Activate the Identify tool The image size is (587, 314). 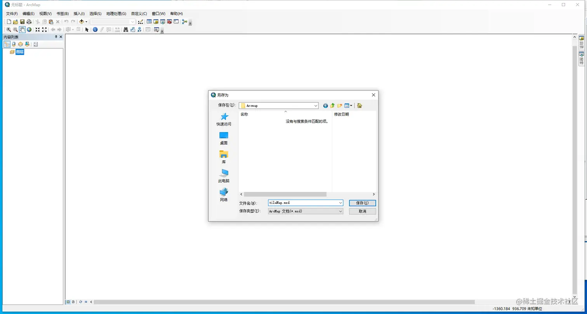tap(95, 29)
